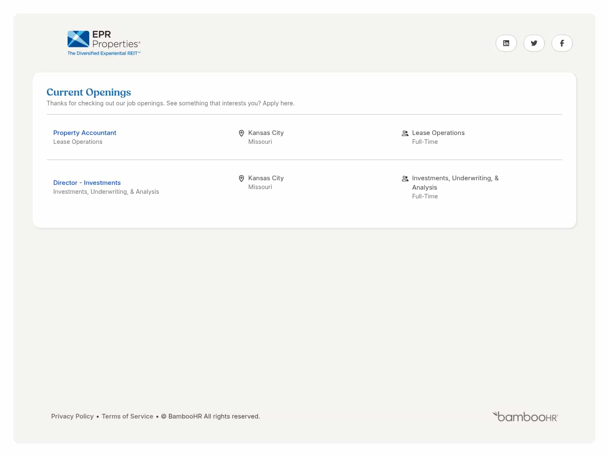Open the LinkedIn social icon
The width and height of the screenshot is (609, 457).
tap(506, 43)
